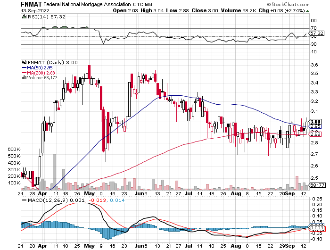The width and height of the screenshot is (330, 250).
Task: Click the blue MA(50) legend line
Action: click(x=24, y=67)
